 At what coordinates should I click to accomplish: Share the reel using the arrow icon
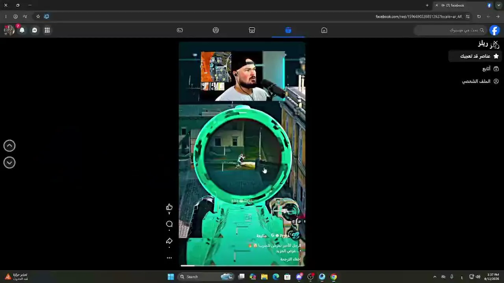click(169, 241)
